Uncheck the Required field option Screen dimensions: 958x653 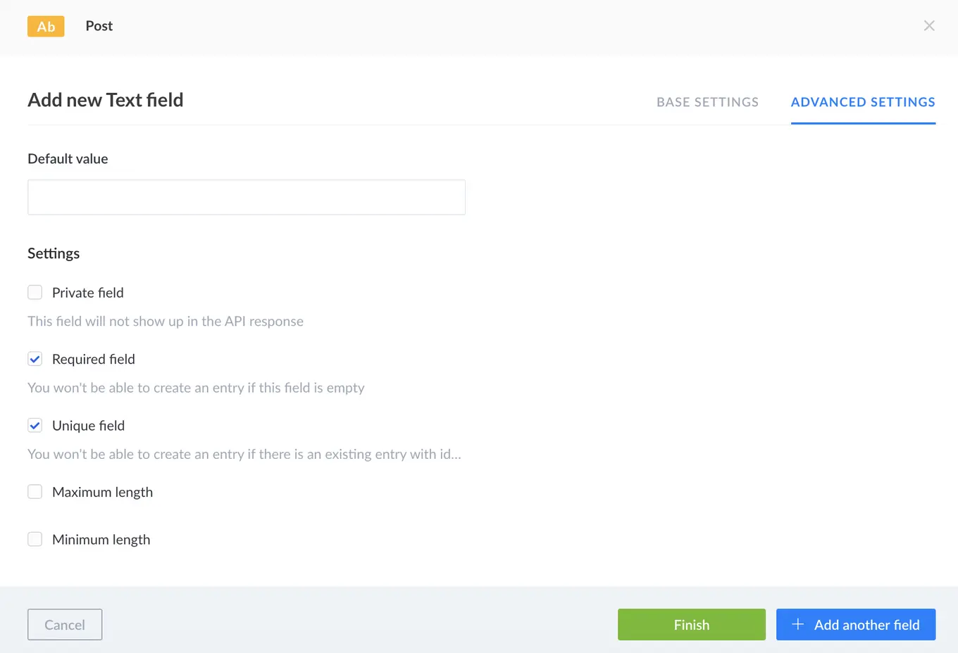35,359
